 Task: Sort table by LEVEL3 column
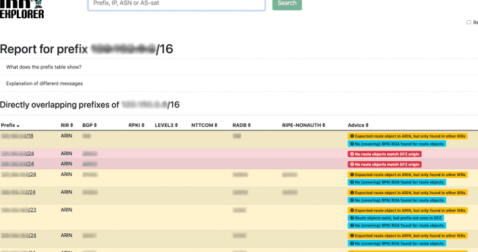166,125
